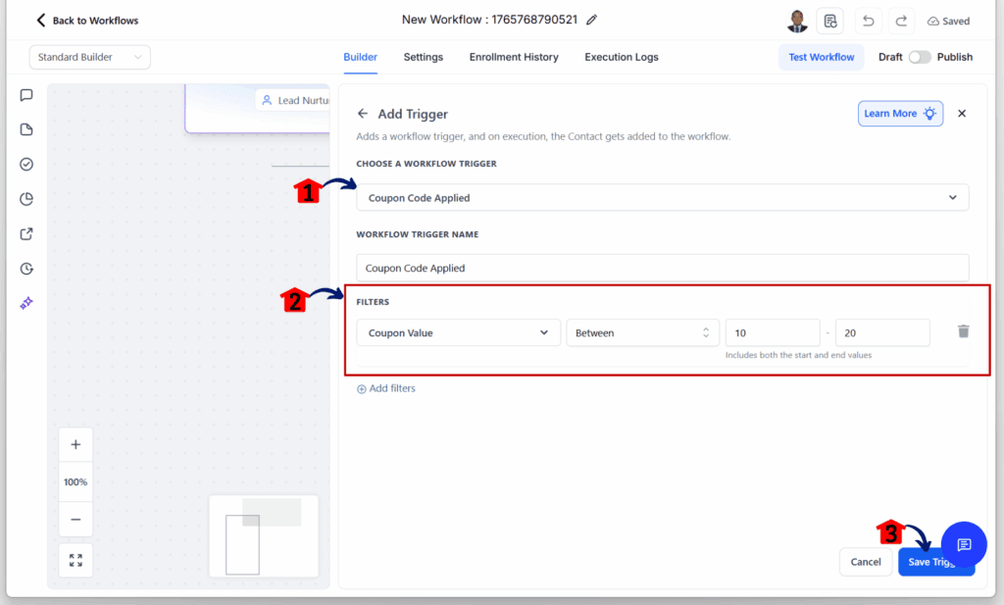
Task: Open the Execution Logs tab
Action: point(621,57)
